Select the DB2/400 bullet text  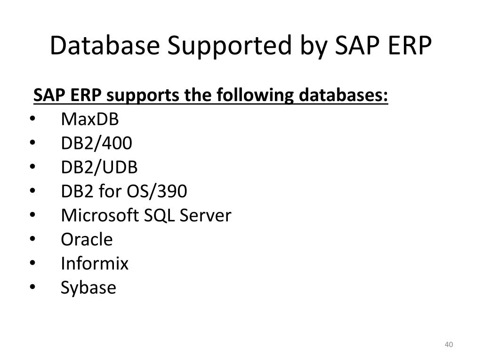pyautogui.click(x=96, y=143)
